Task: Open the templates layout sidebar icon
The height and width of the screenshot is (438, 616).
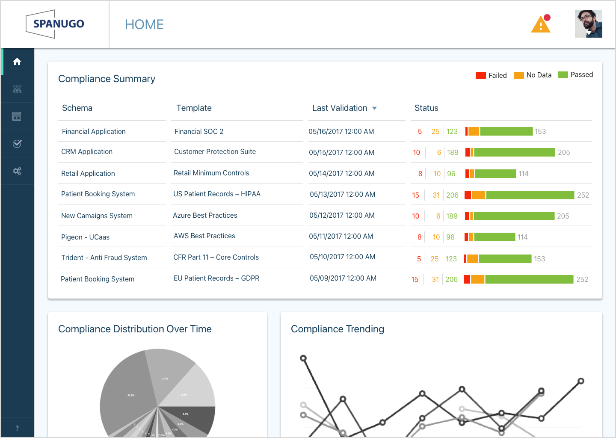Action: 17,116
